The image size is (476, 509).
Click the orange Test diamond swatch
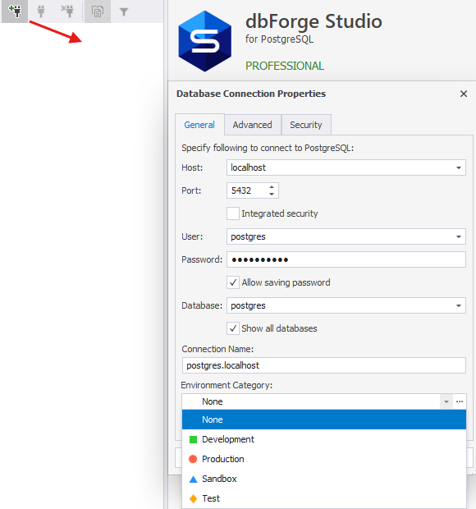pos(193,498)
